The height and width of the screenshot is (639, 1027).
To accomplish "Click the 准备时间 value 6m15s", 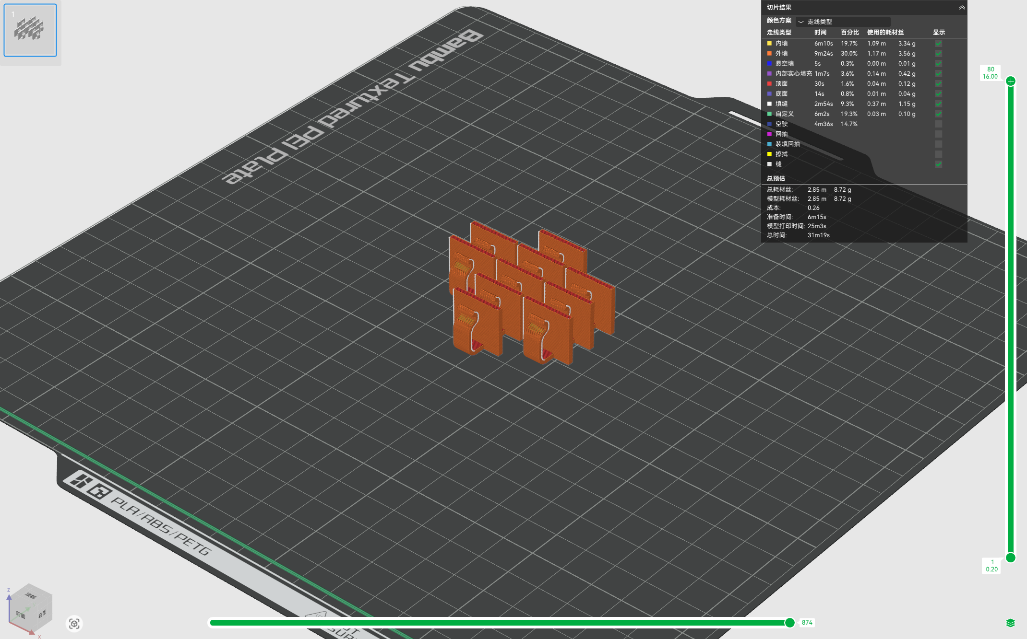I will pos(817,217).
